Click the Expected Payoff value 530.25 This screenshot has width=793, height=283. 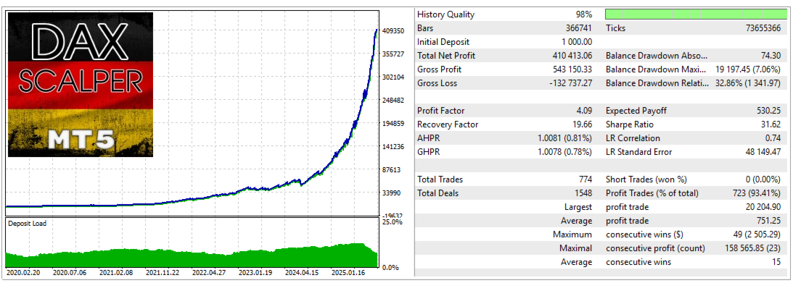(767, 111)
